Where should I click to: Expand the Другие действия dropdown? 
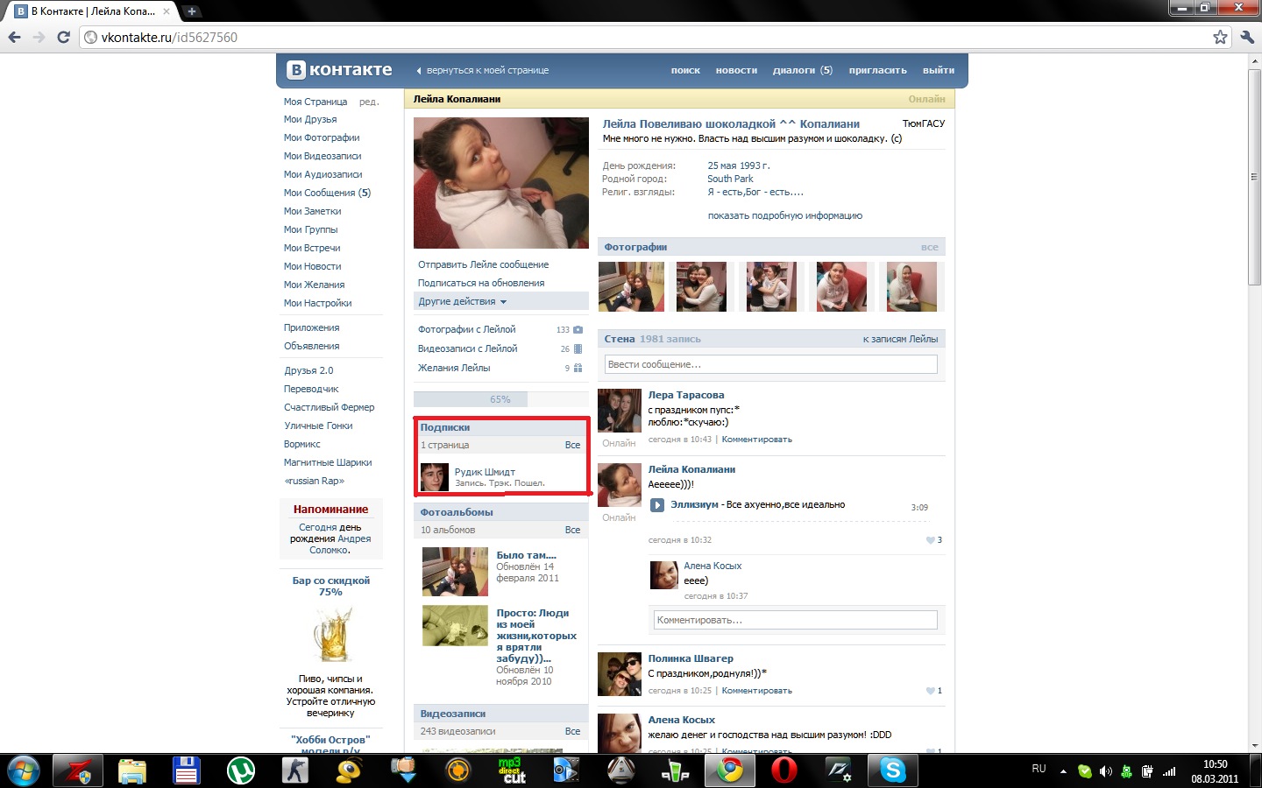pyautogui.click(x=463, y=301)
